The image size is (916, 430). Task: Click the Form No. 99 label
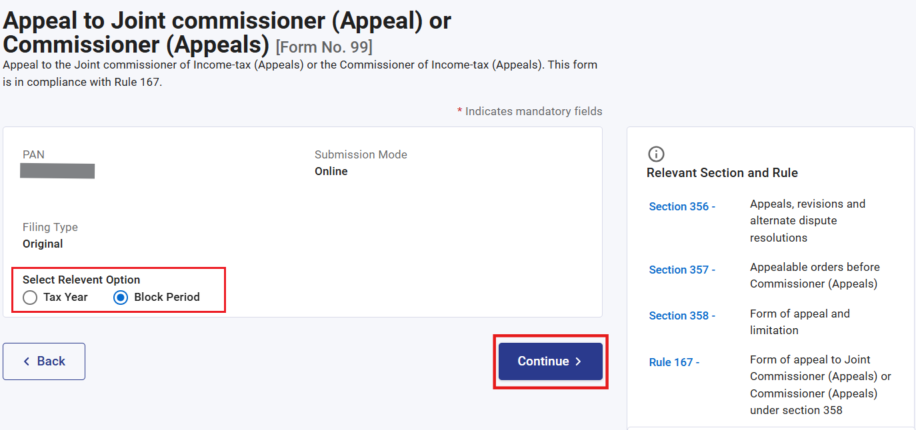coord(324,47)
